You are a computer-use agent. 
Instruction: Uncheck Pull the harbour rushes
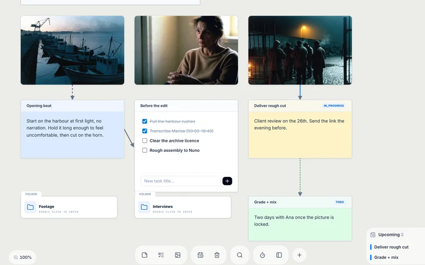click(x=145, y=121)
